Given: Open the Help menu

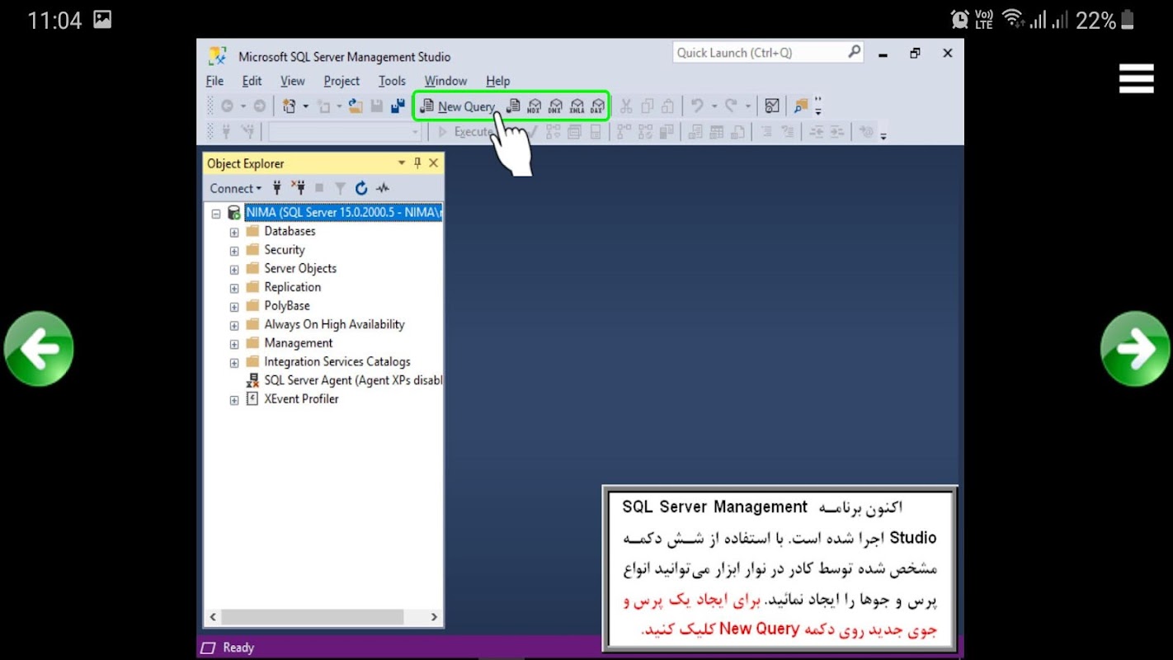Looking at the screenshot, I should tap(497, 81).
